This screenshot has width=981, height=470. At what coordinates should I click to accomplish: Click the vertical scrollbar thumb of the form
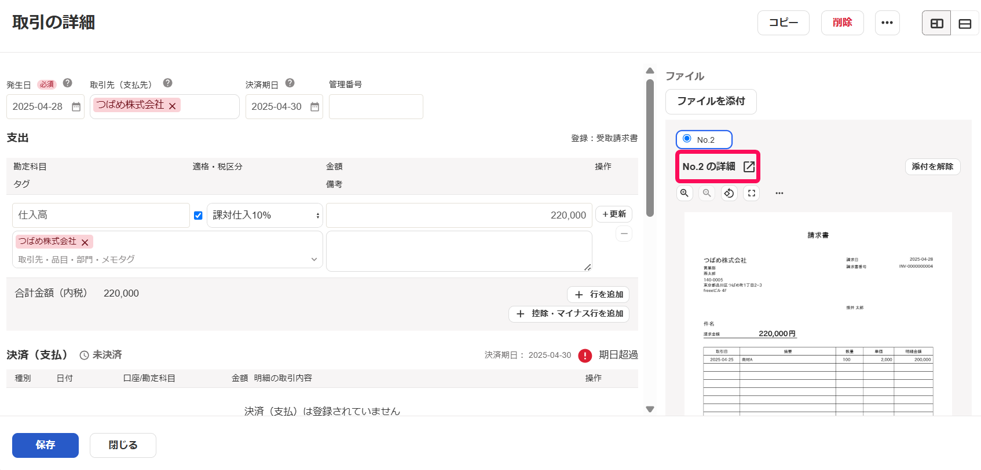(650, 147)
